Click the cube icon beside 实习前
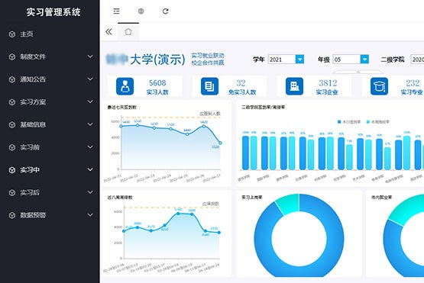The height and width of the screenshot is (283, 424). click(12, 147)
